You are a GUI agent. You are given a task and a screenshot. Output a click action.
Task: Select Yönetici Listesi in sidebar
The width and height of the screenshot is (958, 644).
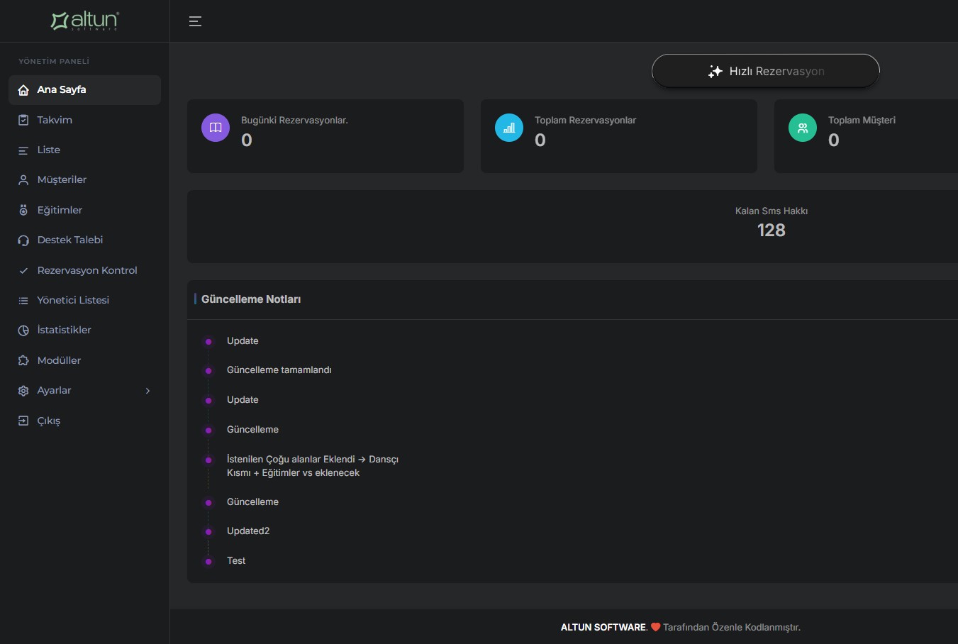coord(73,300)
